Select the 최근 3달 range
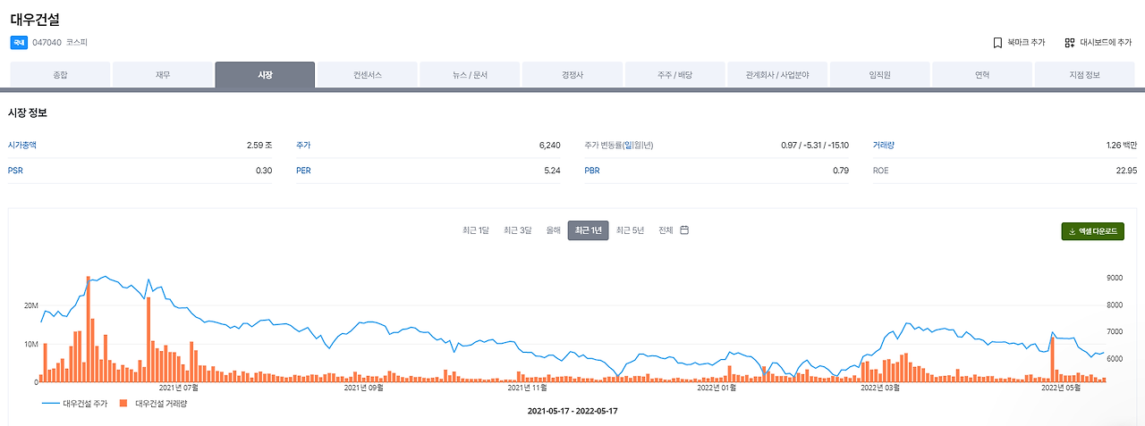The height and width of the screenshot is (426, 1145). point(518,230)
